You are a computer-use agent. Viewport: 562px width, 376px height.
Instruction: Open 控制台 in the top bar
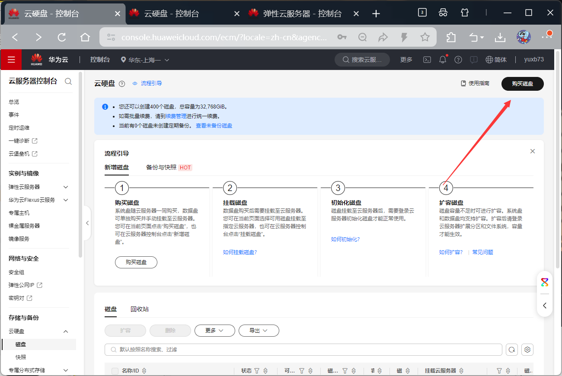(100, 60)
